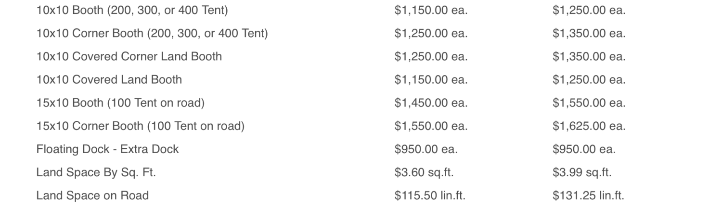Click the $1,150.00 ea. price for 10x10 Booth

tap(431, 10)
